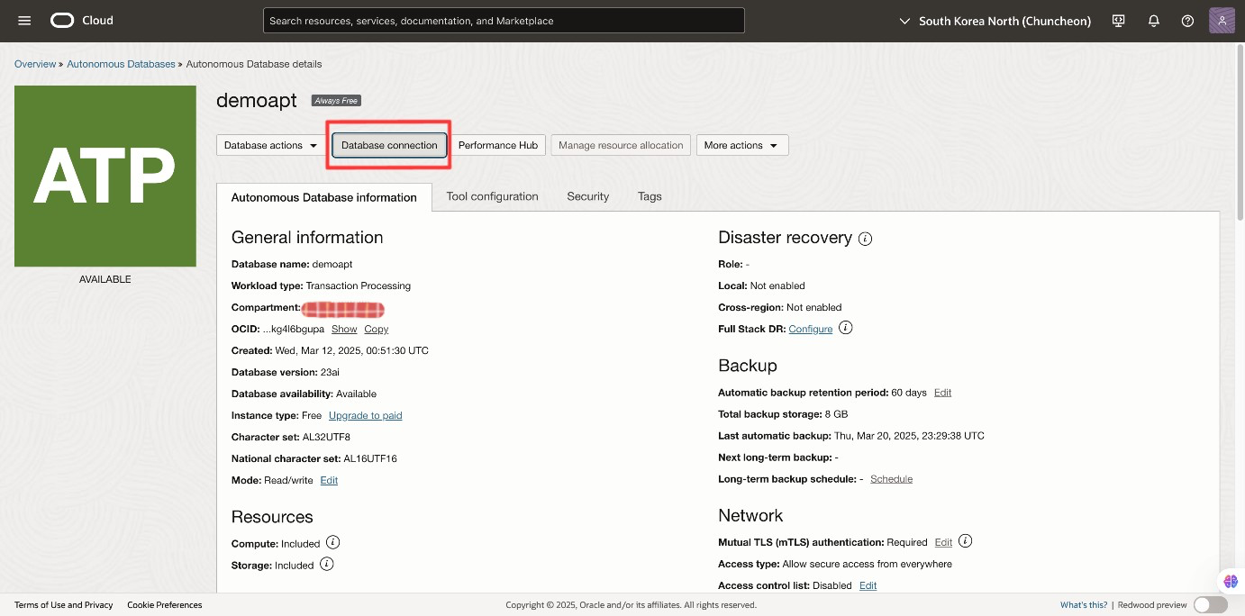
Task: Click Database version 23ai text
Action: tap(286, 372)
